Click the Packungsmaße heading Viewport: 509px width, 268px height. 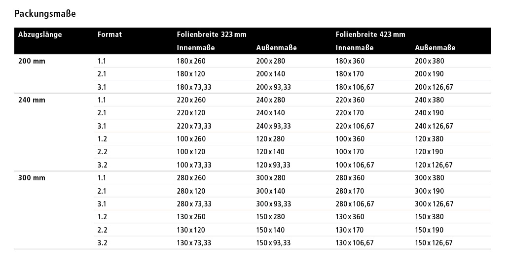point(45,13)
